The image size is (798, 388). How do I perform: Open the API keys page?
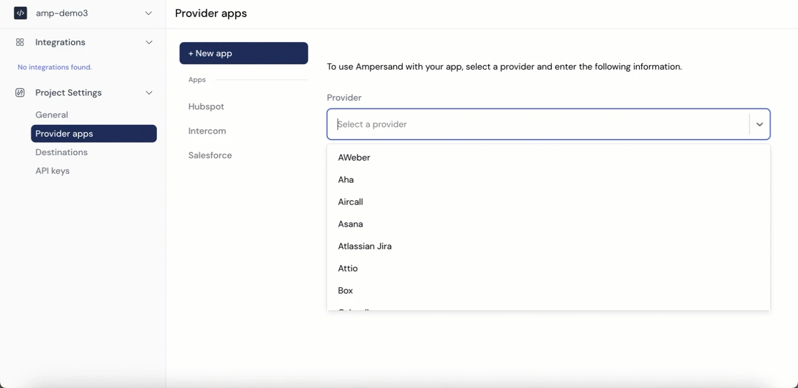point(53,171)
